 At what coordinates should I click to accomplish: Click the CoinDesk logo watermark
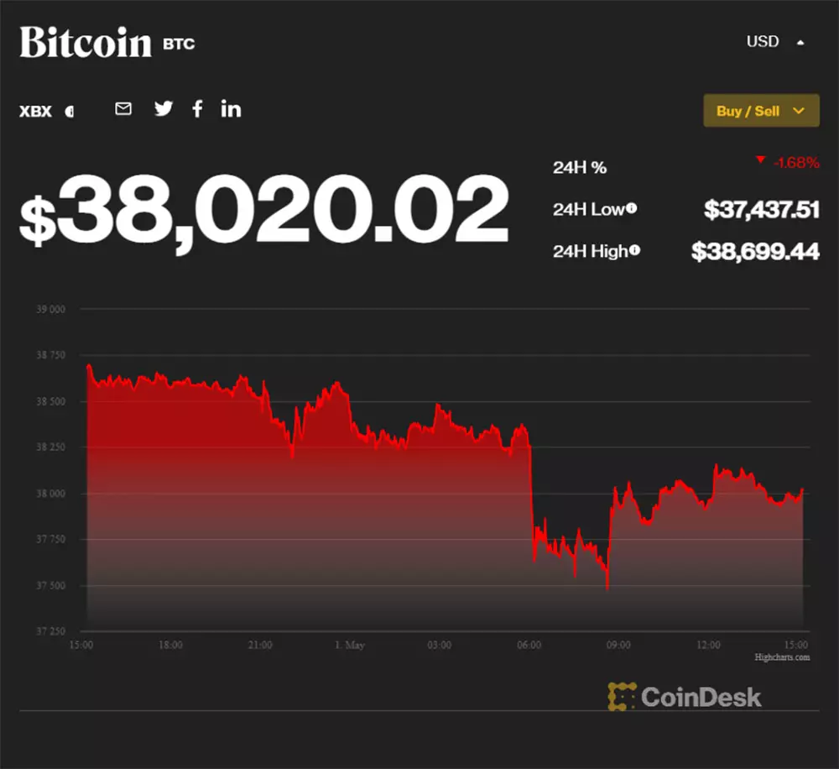685,696
